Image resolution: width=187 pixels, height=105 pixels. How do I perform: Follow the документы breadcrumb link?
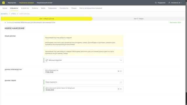[x=4, y=14]
